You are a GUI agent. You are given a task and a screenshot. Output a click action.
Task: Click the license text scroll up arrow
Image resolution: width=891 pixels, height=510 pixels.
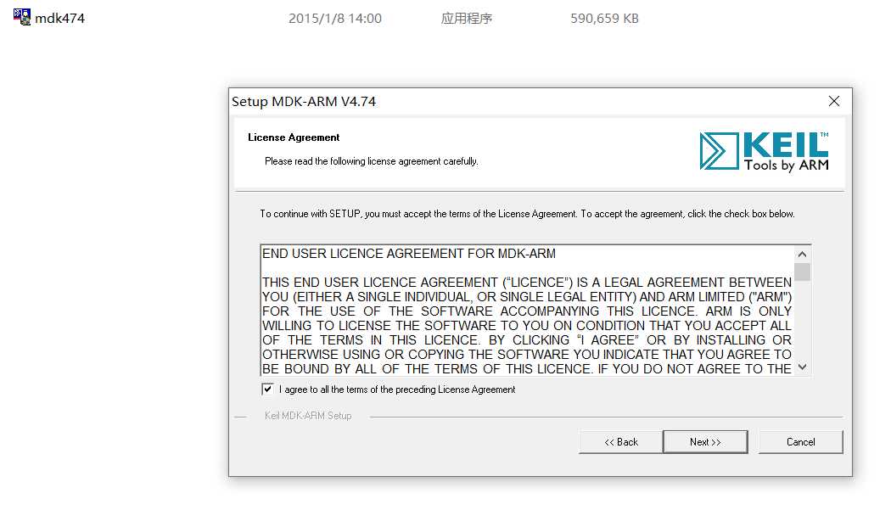pyautogui.click(x=802, y=254)
